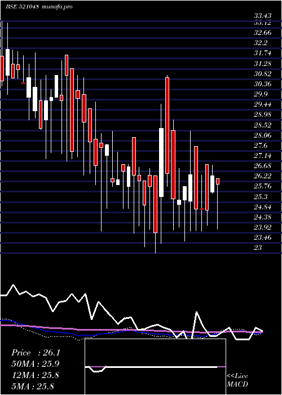This screenshot has height=395, width=282.
Task: Click the 26.22 price axis label
Action: coord(263,176)
